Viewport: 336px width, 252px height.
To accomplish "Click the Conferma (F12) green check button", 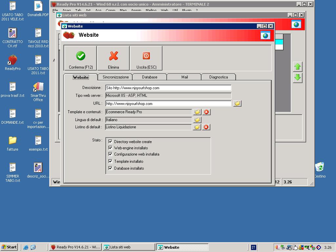I will 81,58.
